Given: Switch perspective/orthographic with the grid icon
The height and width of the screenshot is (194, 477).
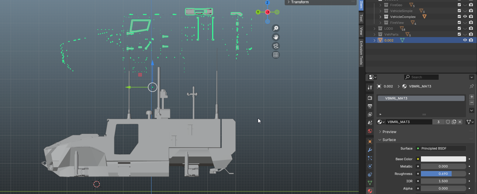Looking at the screenshot, I should pos(276,55).
